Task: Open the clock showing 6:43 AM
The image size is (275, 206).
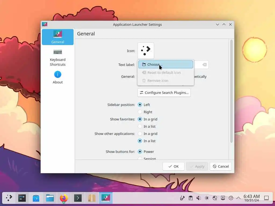Action: coord(251,198)
